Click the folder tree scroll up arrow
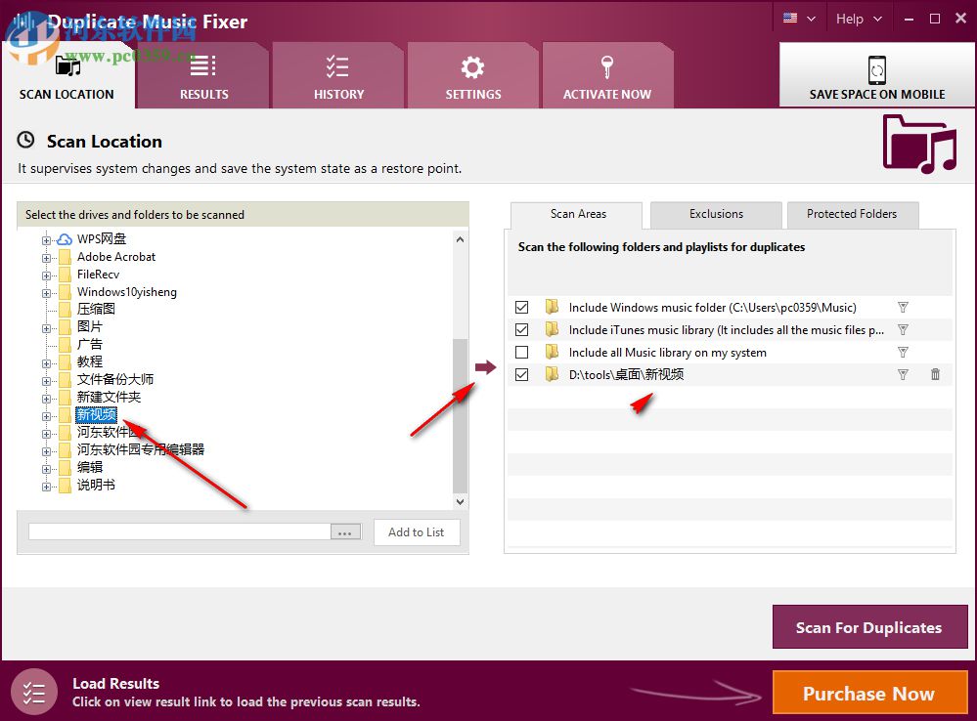977x721 pixels. point(460,239)
